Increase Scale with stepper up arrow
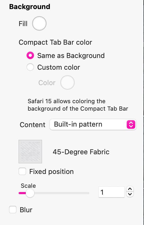Image resolution: width=144 pixels, height=225 pixels. 130,189
